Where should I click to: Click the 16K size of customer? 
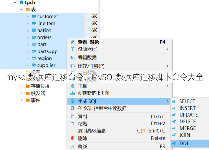click(93, 17)
